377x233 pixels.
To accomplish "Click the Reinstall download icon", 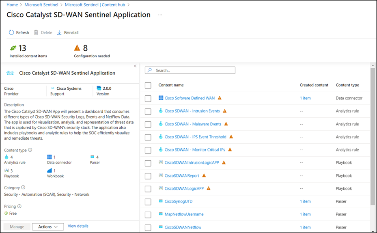I will click(59, 32).
